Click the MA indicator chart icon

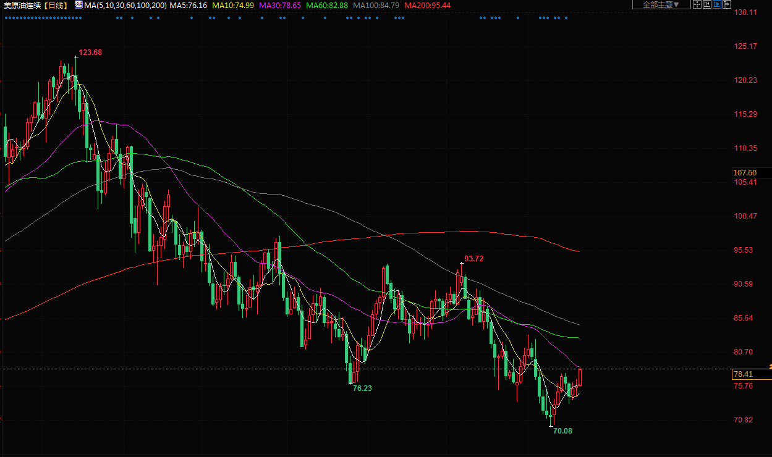pyautogui.click(x=78, y=5)
